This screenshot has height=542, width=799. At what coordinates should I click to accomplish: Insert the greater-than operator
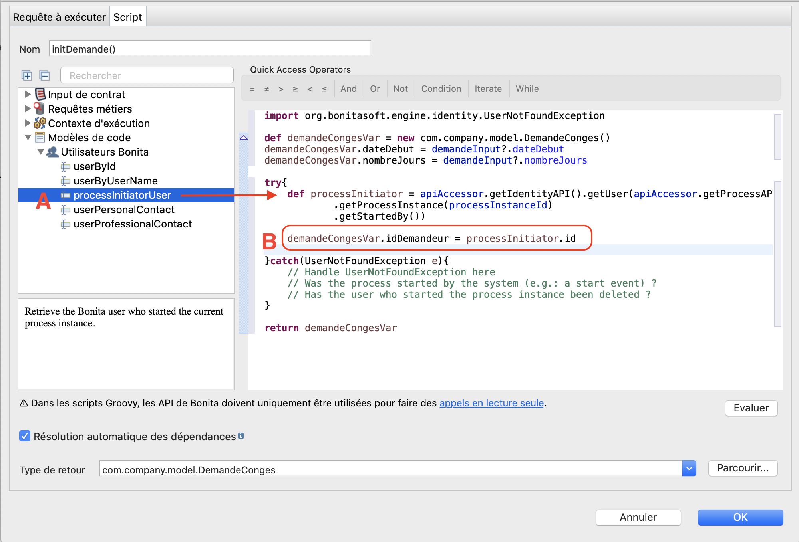point(281,89)
